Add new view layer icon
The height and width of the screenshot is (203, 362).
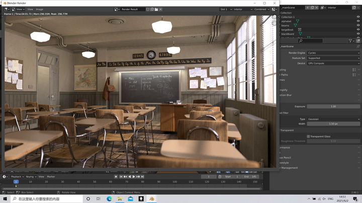(x=354, y=8)
